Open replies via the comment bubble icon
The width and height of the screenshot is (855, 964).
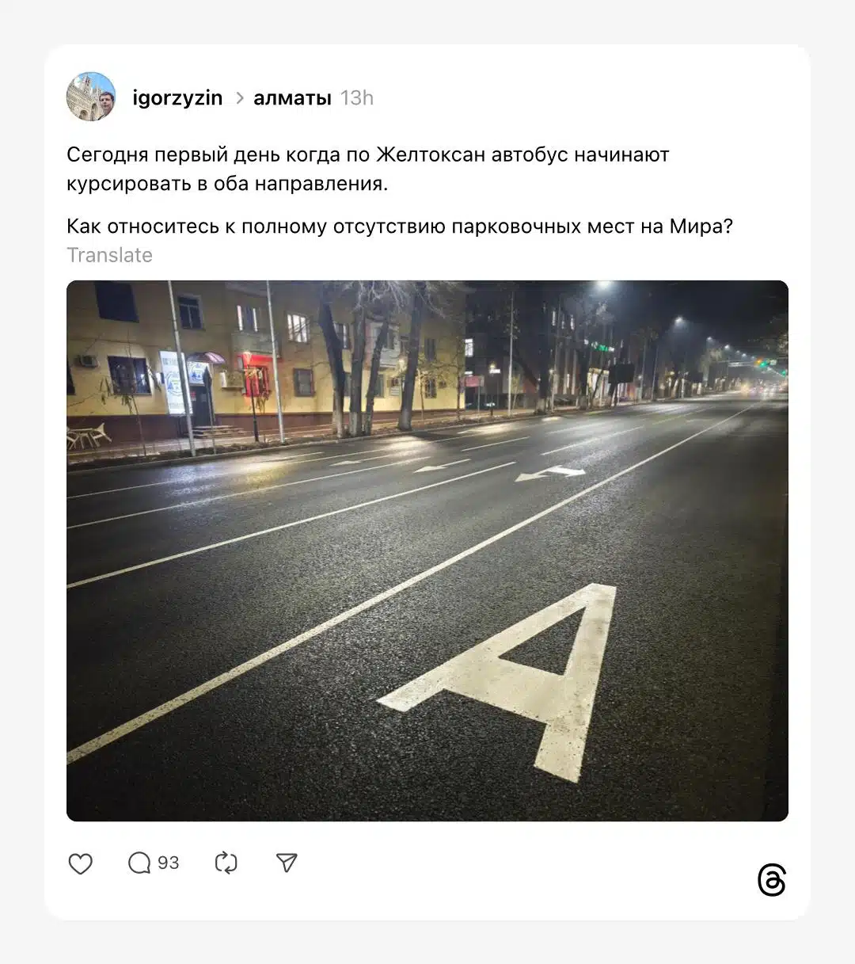tap(139, 863)
